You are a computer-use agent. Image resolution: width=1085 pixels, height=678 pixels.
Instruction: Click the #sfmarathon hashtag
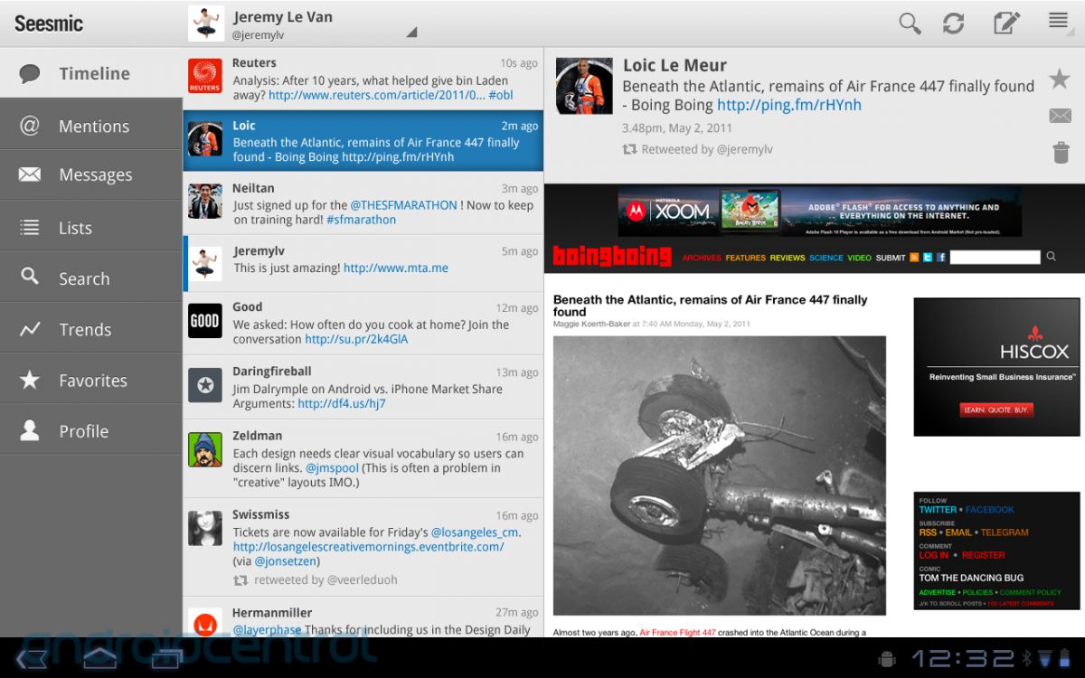tap(361, 220)
